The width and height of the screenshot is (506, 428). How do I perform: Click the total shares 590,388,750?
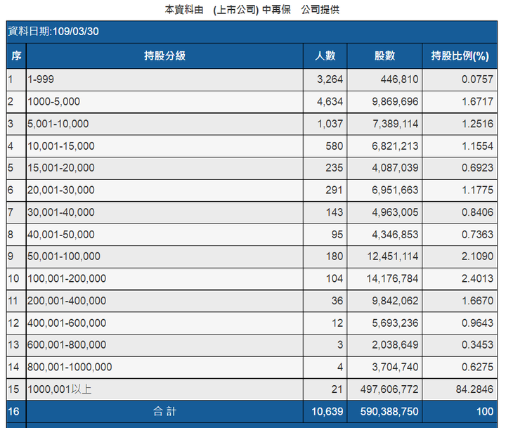[389, 412]
